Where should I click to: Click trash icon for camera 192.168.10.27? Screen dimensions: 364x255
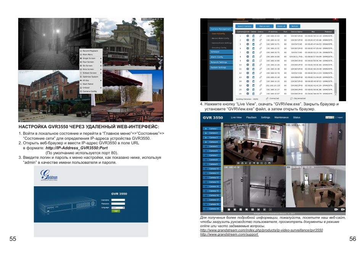click(x=253, y=90)
